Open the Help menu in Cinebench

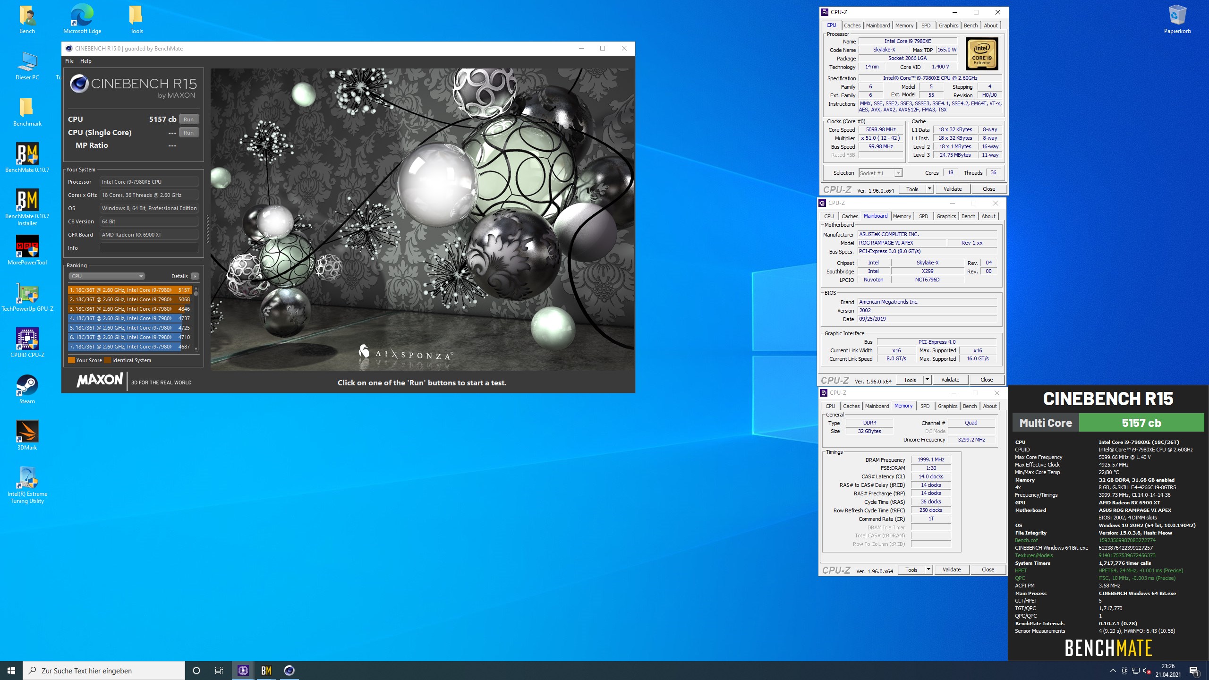[x=86, y=61]
